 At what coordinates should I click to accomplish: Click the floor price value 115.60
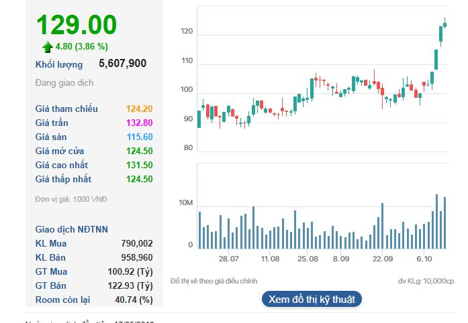click(138, 137)
